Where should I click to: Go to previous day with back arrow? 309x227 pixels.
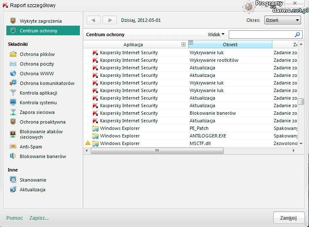click(x=93, y=20)
